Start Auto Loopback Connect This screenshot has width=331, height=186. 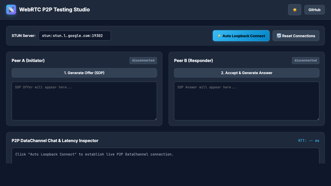pos(241,36)
